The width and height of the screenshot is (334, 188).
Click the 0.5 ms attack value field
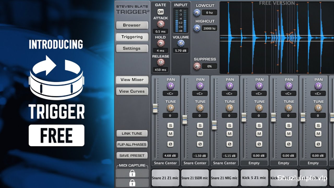(x=160, y=32)
